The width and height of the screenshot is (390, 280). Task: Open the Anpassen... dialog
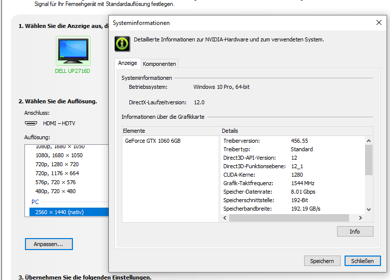point(49,244)
